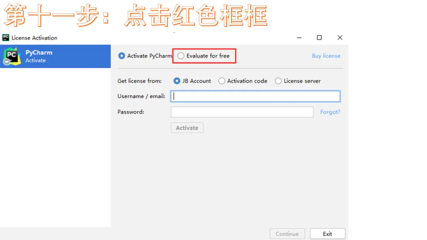
Task: Click into the Password field
Action: (x=242, y=112)
